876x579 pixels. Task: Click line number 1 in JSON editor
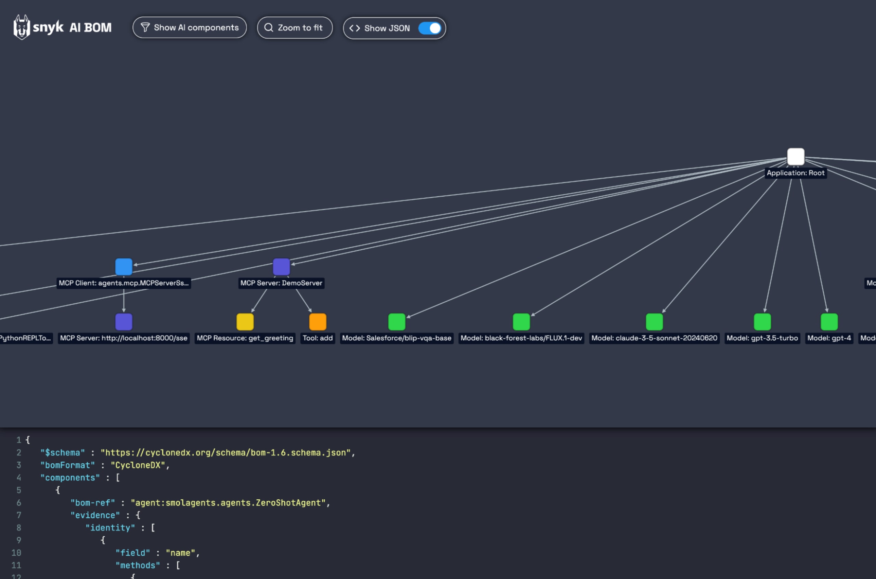(x=18, y=440)
